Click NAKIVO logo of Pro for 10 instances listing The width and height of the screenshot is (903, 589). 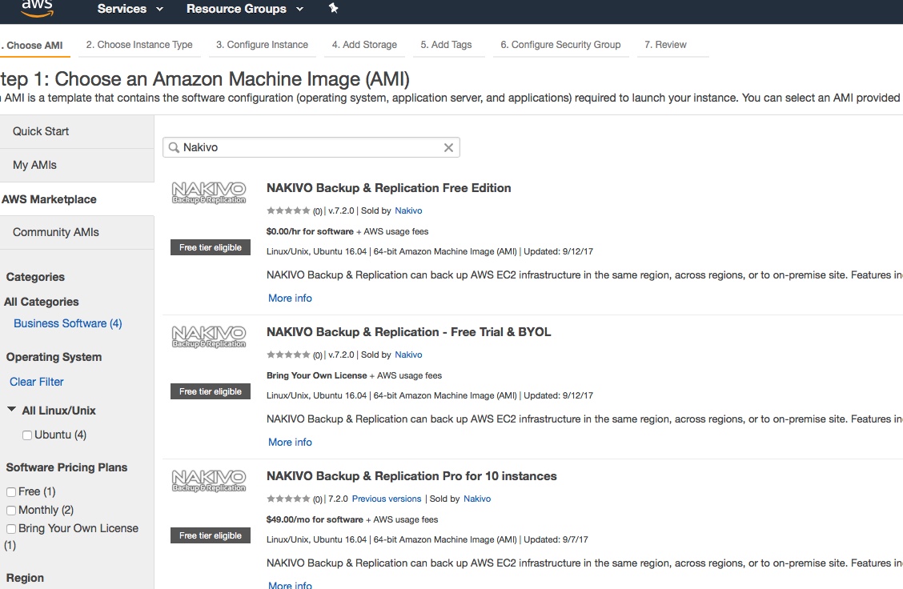click(209, 481)
